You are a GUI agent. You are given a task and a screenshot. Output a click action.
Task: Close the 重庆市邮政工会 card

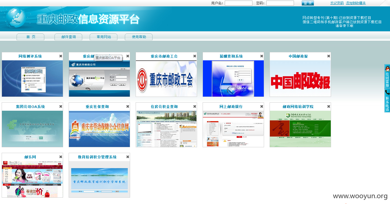[x=195, y=56]
